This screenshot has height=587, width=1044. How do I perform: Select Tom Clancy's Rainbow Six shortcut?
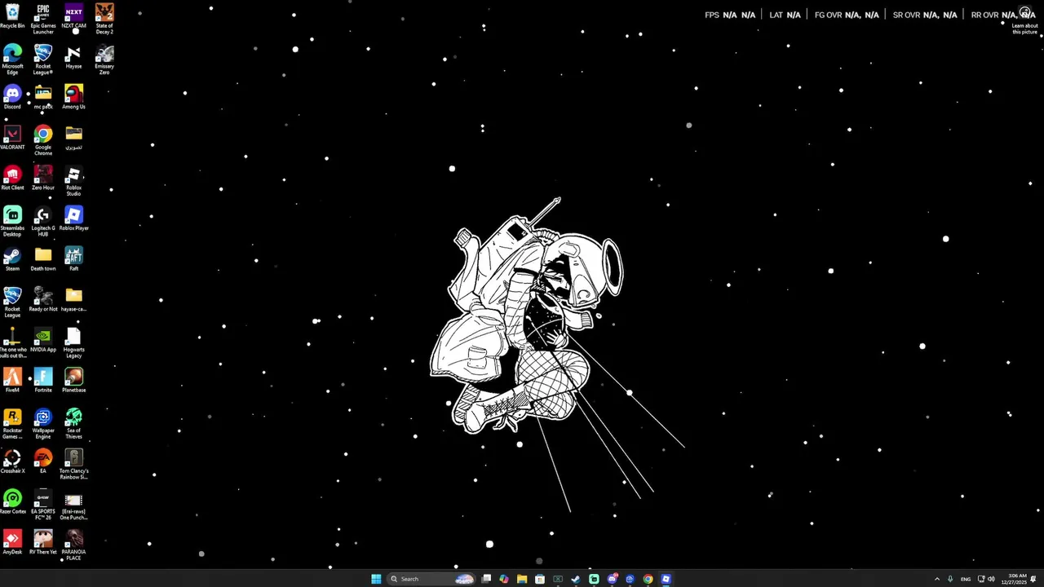pyautogui.click(x=73, y=464)
